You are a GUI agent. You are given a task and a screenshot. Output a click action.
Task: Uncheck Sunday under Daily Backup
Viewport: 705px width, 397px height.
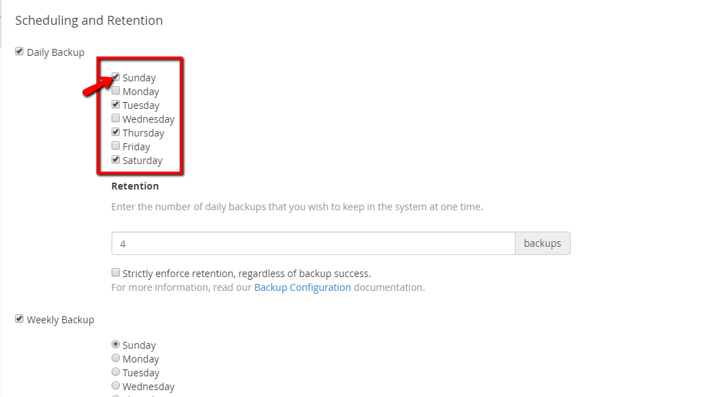[116, 77]
